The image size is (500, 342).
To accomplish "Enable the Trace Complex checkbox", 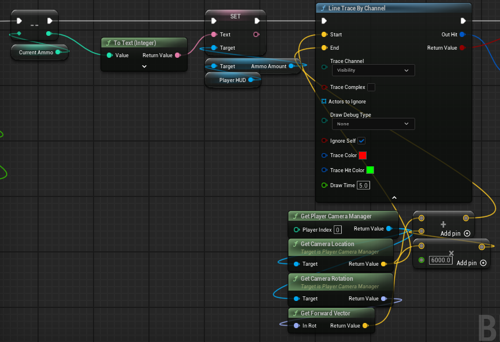I will pos(371,87).
